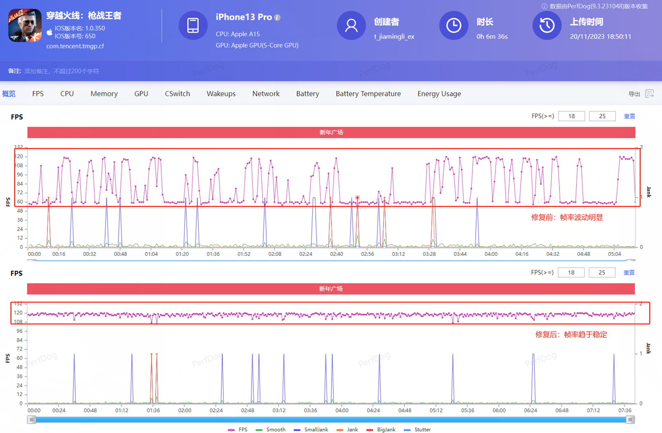Toggle SmallJank series in legend
Viewport: 662px width, 433px height.
311,430
